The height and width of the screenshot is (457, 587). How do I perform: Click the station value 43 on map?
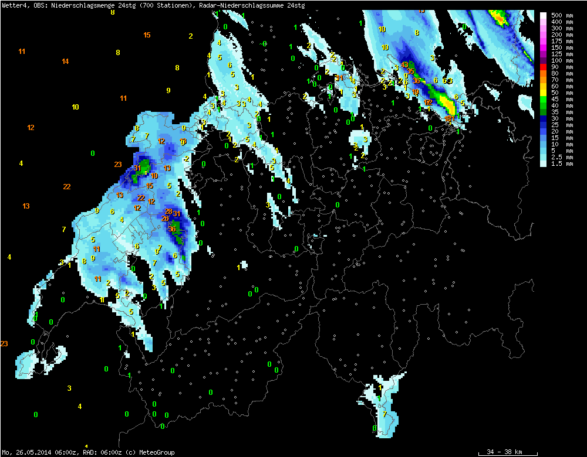(x=404, y=64)
